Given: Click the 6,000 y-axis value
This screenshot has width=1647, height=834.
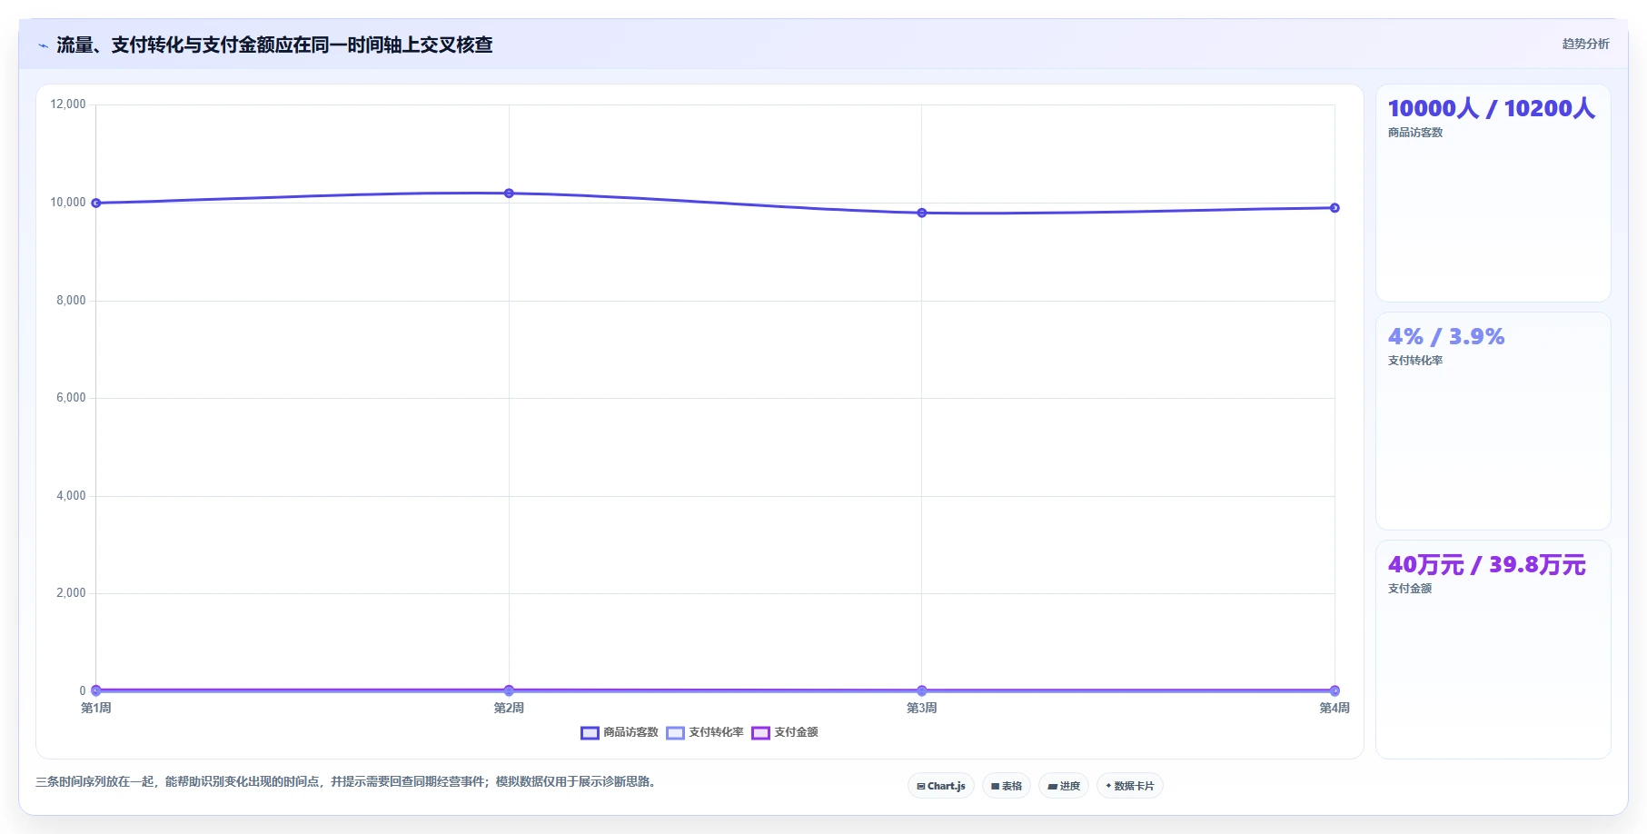Looking at the screenshot, I should tap(71, 398).
